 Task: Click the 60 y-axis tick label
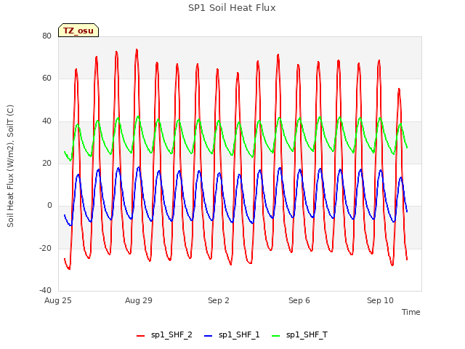click(x=46, y=79)
